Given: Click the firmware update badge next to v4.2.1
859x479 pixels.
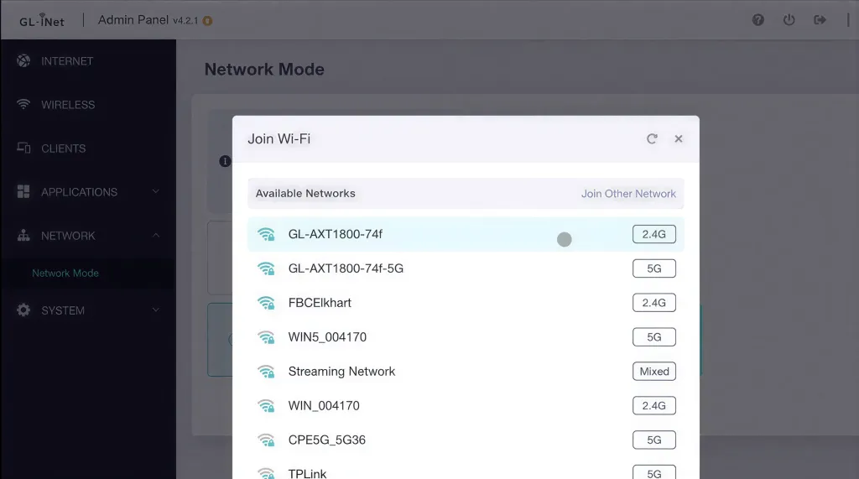Looking at the screenshot, I should click(x=207, y=21).
